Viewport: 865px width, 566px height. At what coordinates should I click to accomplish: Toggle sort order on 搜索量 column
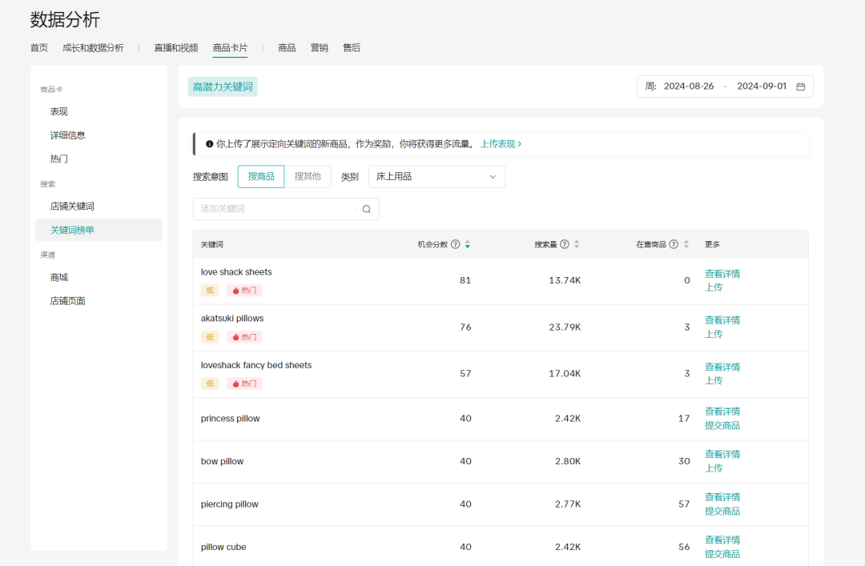tap(577, 244)
